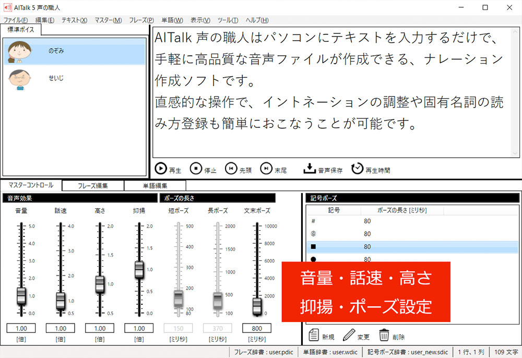The width and height of the screenshot is (522, 358).
Task: Click the text editor scrollbar down arrow
Action: click(515, 153)
